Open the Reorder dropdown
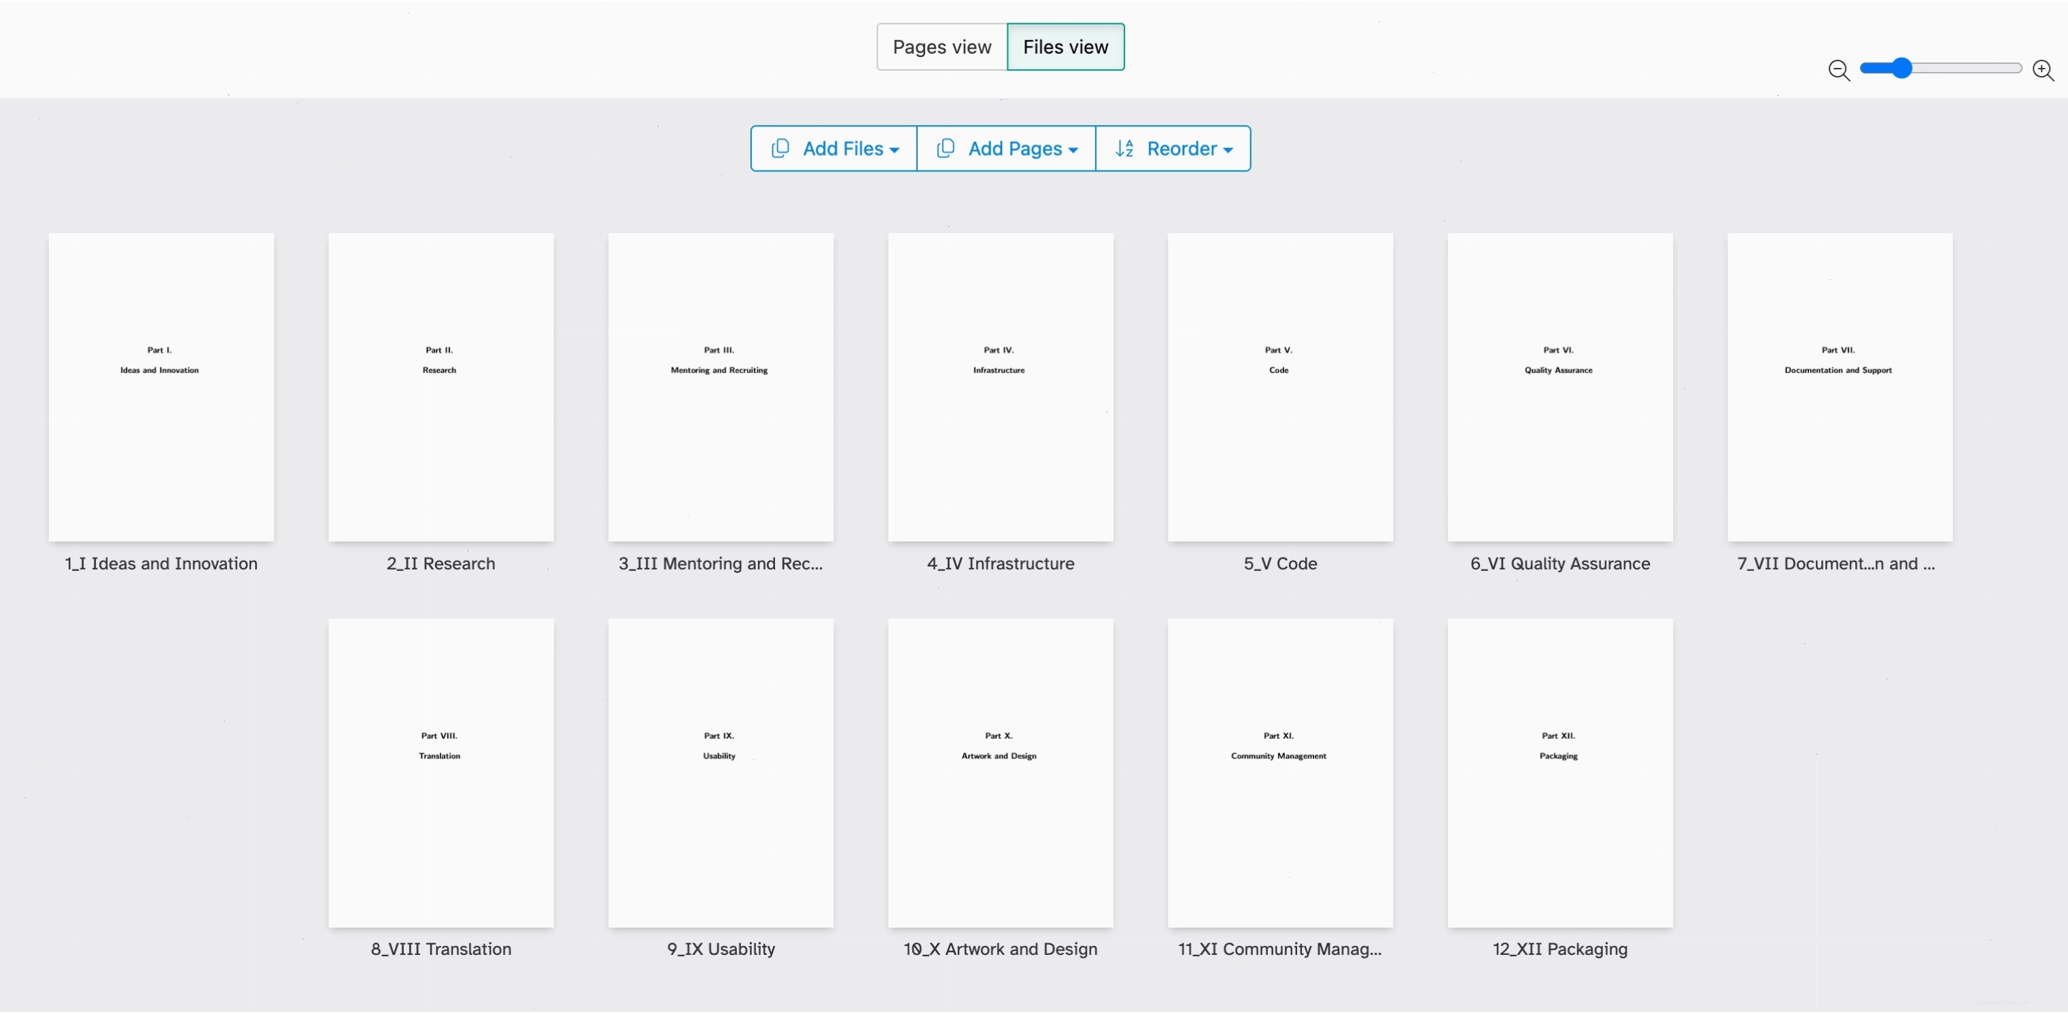 click(x=1173, y=149)
